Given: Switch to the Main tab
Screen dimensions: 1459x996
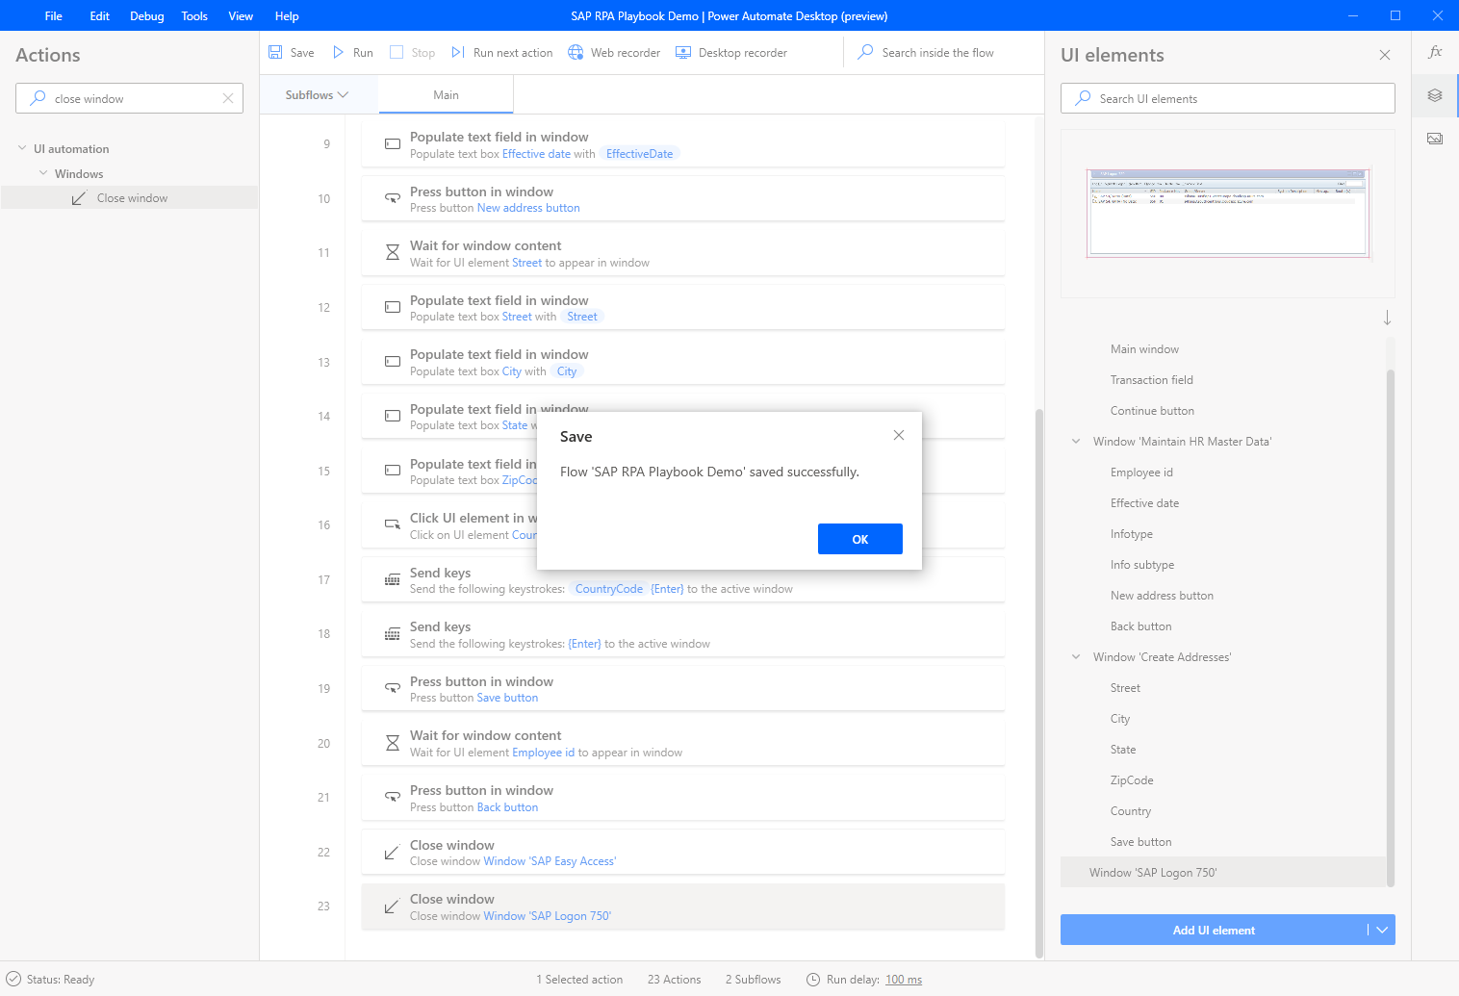Looking at the screenshot, I should click(446, 95).
